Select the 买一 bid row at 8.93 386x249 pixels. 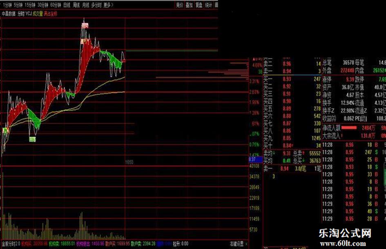click(x=292, y=79)
